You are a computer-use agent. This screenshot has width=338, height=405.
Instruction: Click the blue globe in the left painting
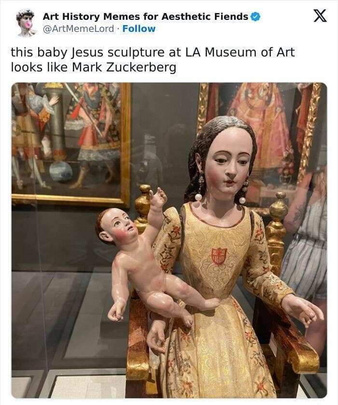[60, 171]
